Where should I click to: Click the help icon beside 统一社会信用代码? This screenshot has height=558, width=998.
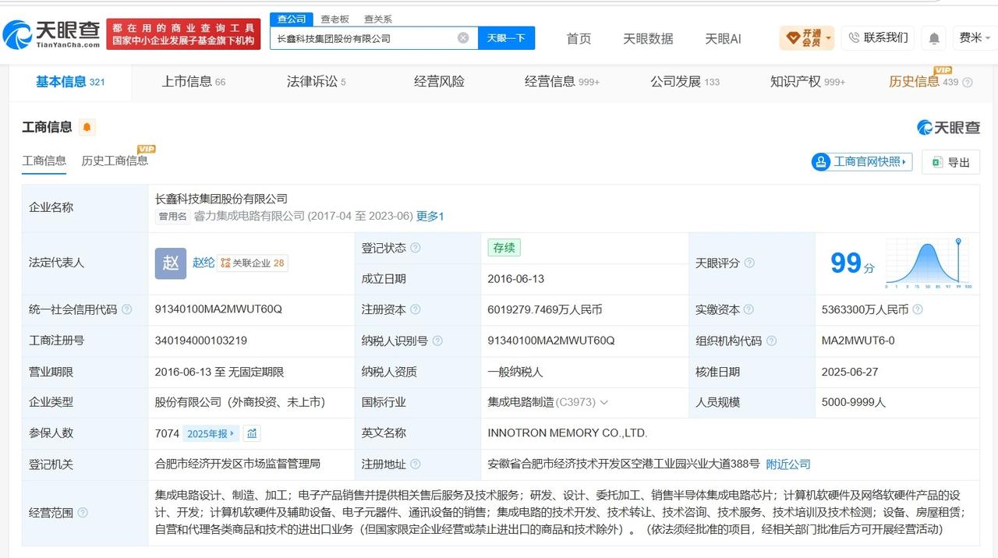127,309
